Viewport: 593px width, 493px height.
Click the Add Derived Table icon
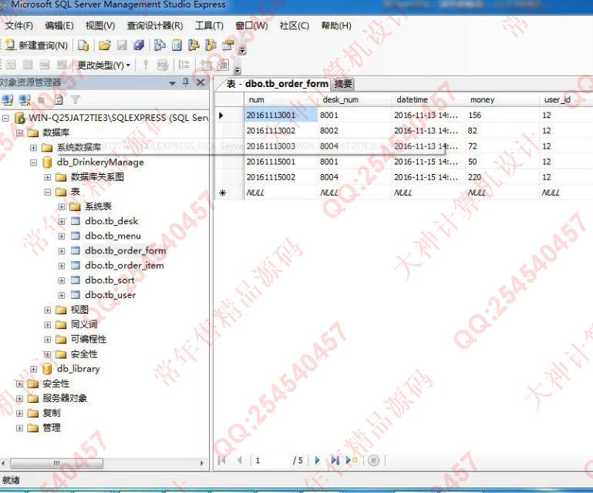pos(223,65)
